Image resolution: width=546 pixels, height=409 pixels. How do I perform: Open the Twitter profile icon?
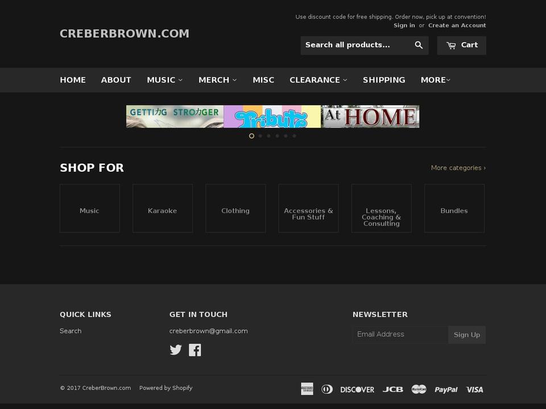click(x=176, y=350)
